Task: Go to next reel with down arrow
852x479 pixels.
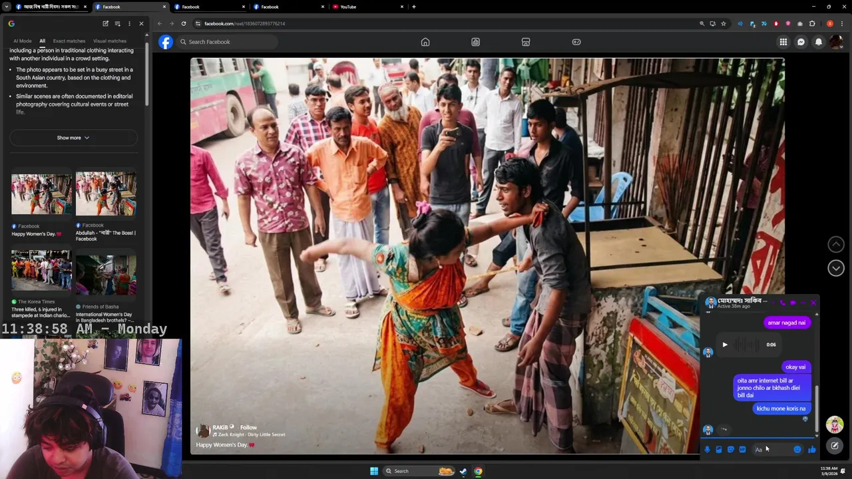Action: (x=836, y=267)
